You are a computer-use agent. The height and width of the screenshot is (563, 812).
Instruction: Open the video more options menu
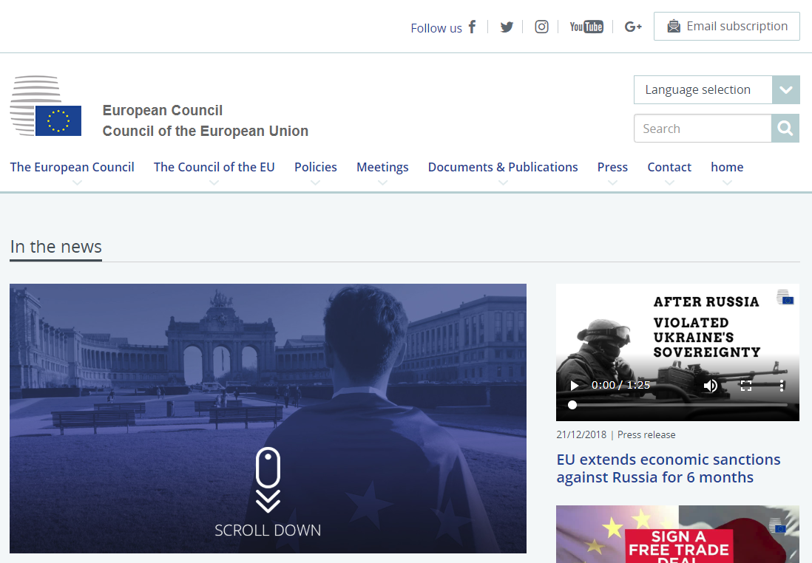[782, 386]
